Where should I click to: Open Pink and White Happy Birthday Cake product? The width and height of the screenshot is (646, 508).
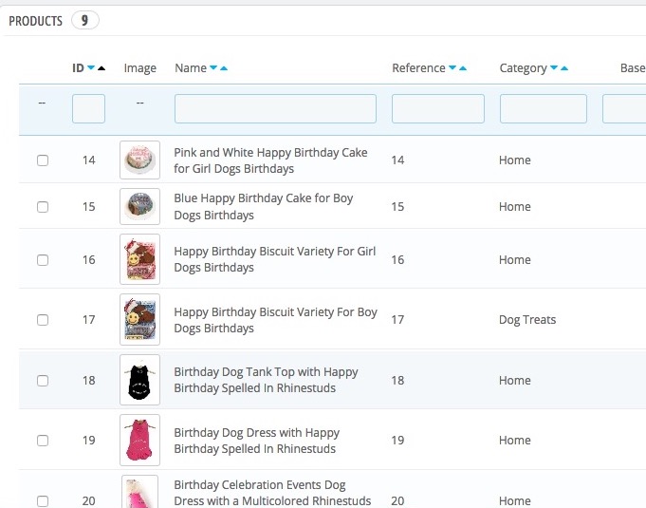(x=270, y=160)
